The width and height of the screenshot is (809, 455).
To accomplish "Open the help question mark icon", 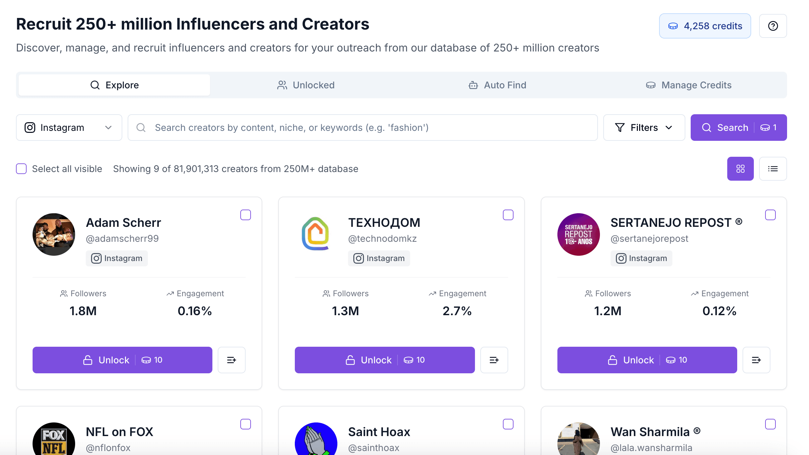I will coord(773,26).
